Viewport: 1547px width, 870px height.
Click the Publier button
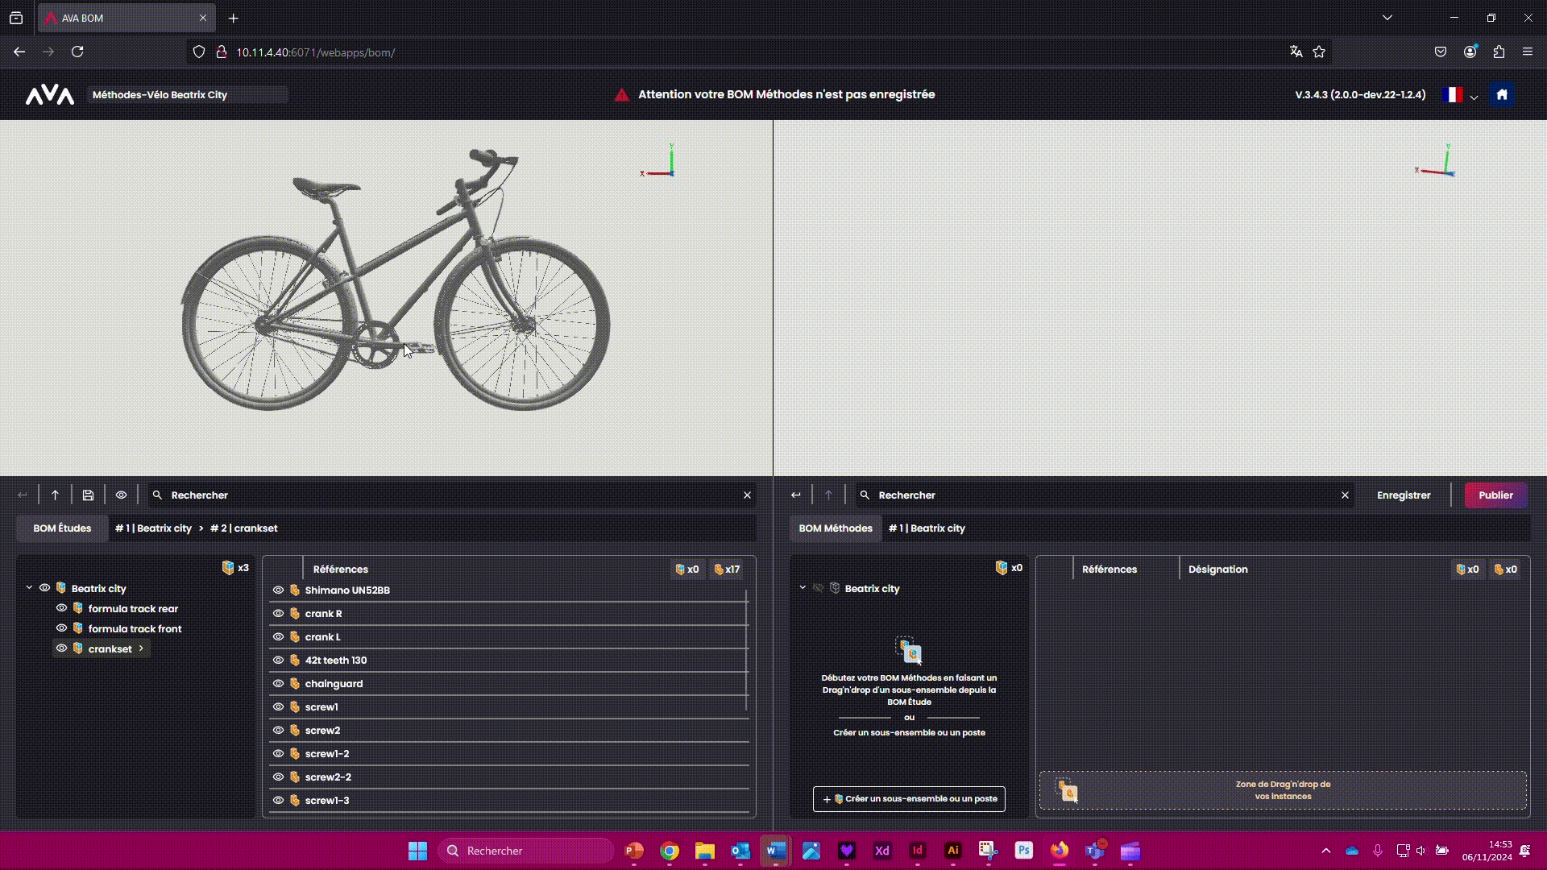(x=1495, y=495)
